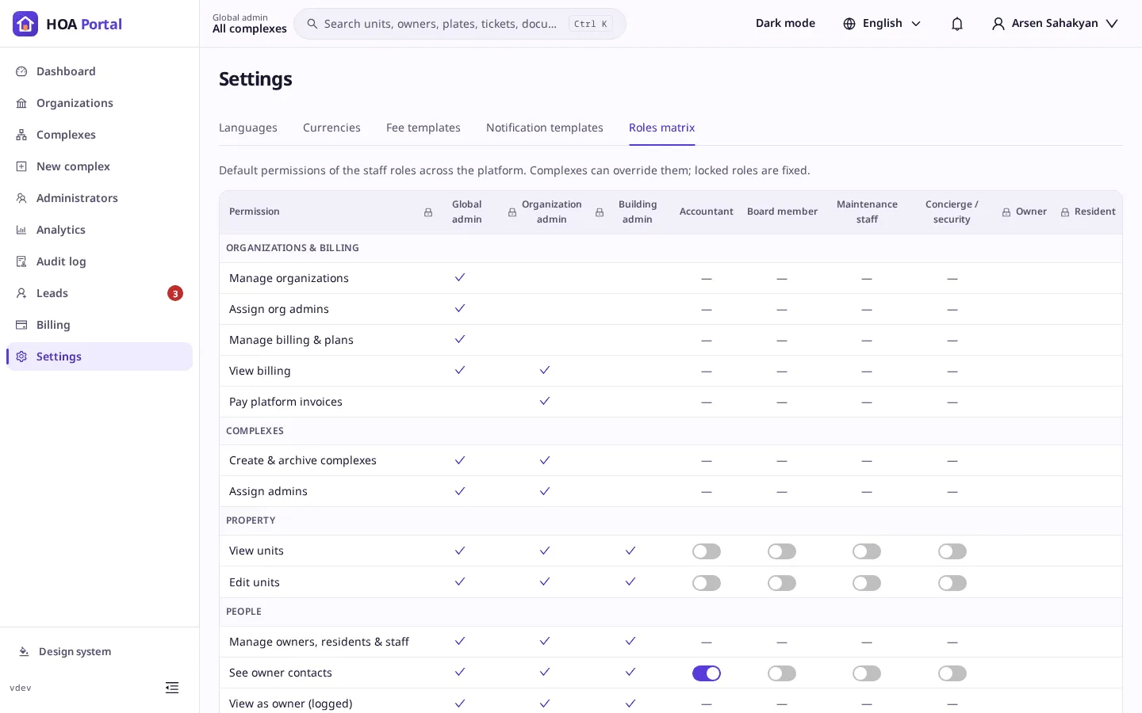Select the Roles matrix tab
Screen dimensions: 1142x713
[x=662, y=128]
